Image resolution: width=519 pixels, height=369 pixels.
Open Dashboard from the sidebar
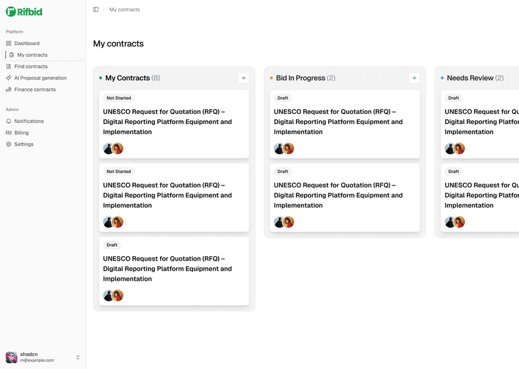[27, 43]
